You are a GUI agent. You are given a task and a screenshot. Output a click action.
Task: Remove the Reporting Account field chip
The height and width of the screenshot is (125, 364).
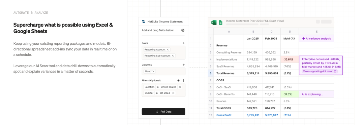(168, 49)
